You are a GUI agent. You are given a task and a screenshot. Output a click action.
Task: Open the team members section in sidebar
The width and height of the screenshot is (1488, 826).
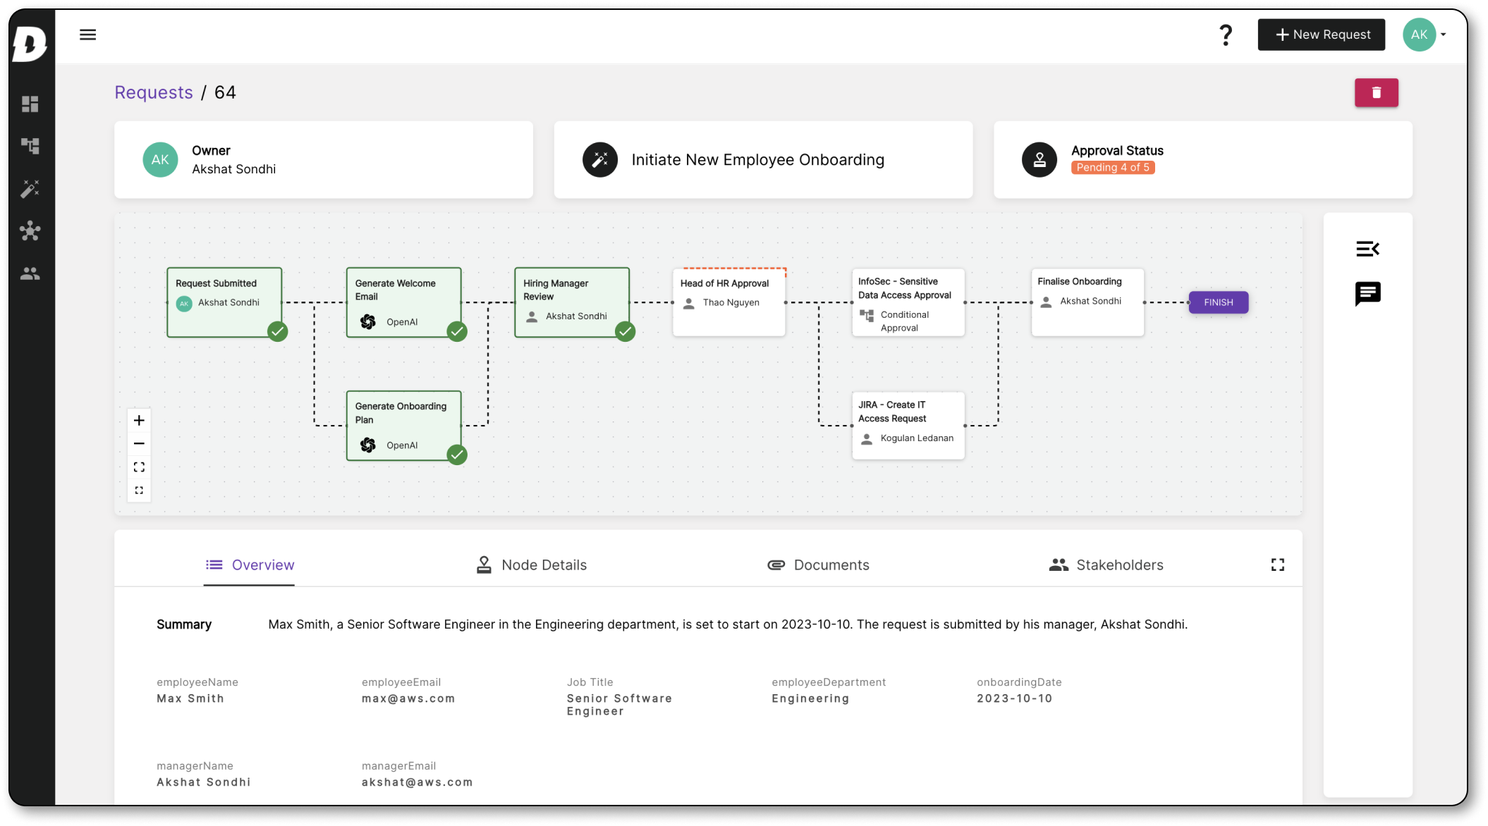point(30,273)
